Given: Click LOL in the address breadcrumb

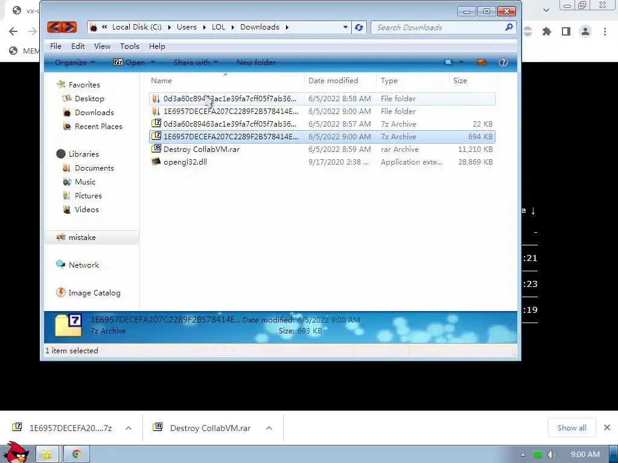Looking at the screenshot, I should pyautogui.click(x=218, y=27).
